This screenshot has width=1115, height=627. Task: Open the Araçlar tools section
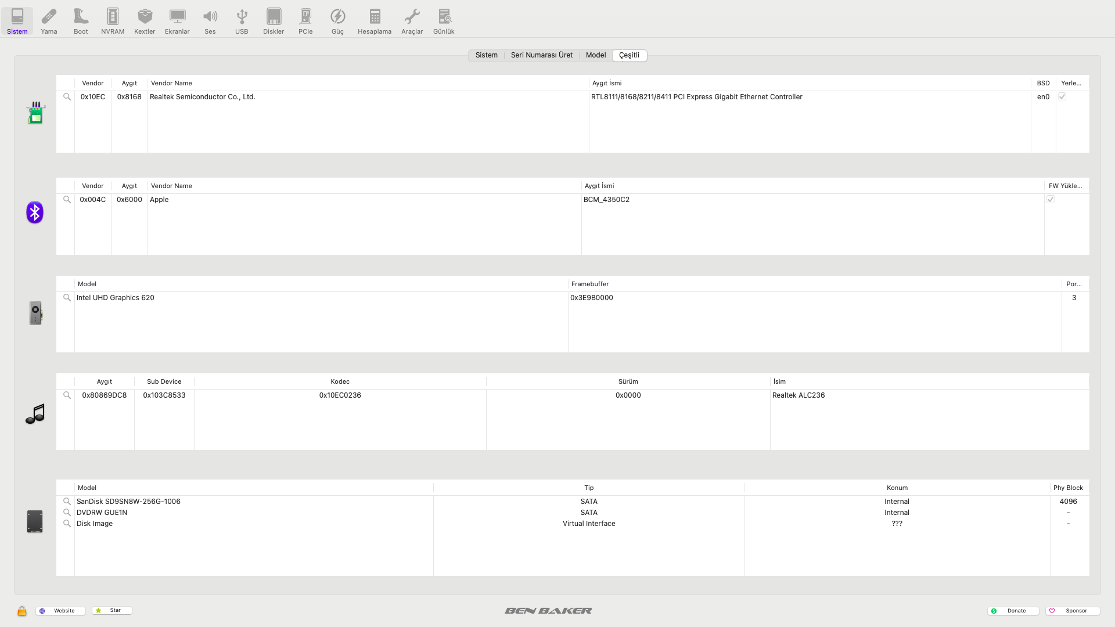point(412,21)
